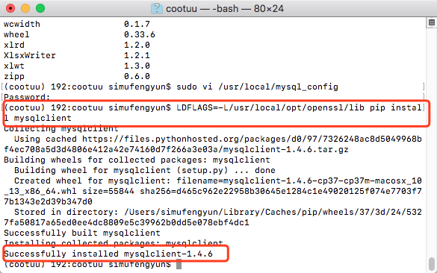The height and width of the screenshot is (273, 437).
Task: Click the 'Successfully built mysqlclient' line
Action: [x=82, y=233]
